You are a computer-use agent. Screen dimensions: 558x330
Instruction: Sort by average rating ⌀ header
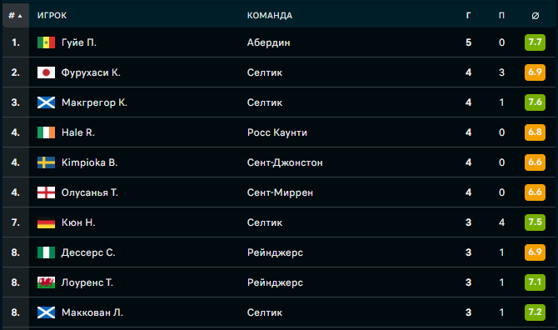click(x=536, y=15)
